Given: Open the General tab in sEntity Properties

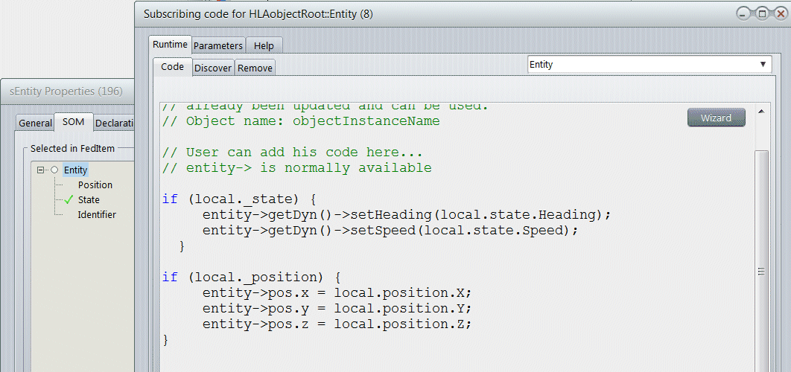Looking at the screenshot, I should pos(35,124).
